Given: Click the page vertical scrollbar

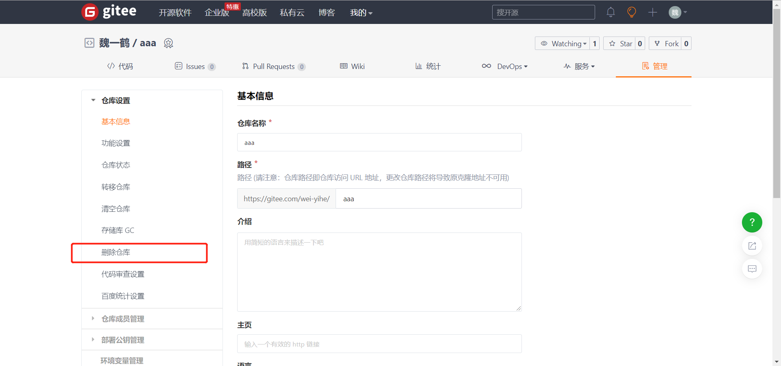Looking at the screenshot, I should [777, 103].
